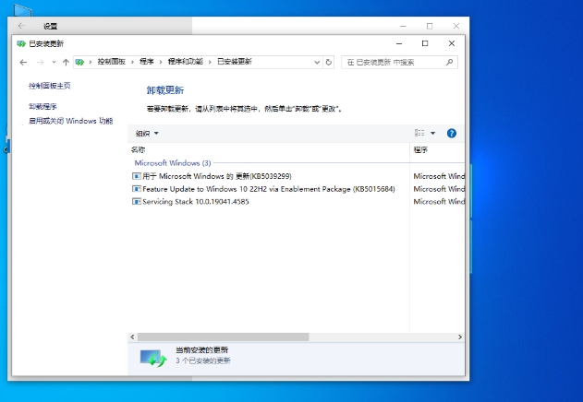Click the KB5039299 update item icon
This screenshot has height=402, width=583.
coord(136,175)
